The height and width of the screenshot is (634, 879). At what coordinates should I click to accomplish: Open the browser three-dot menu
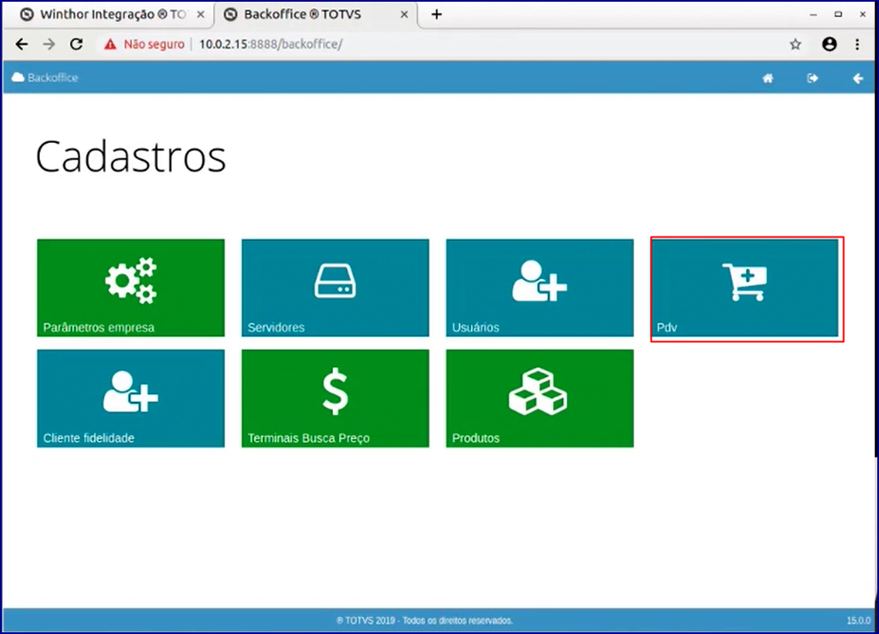coord(857,44)
